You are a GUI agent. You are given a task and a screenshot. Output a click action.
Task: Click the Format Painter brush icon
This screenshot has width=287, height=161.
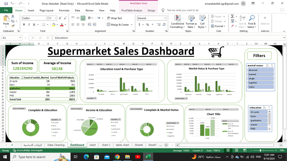[x=13, y=26]
